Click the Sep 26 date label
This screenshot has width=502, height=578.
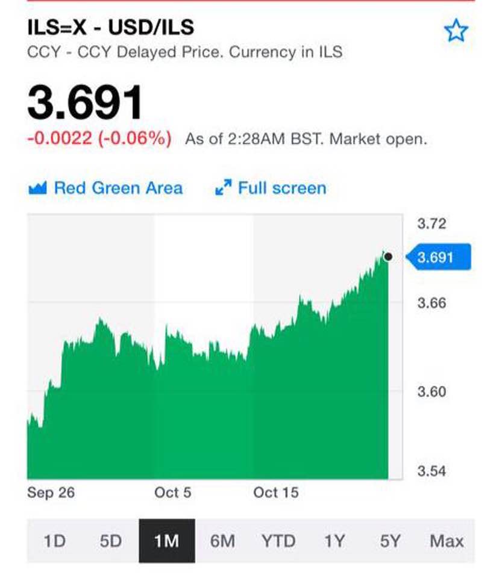[51, 493]
